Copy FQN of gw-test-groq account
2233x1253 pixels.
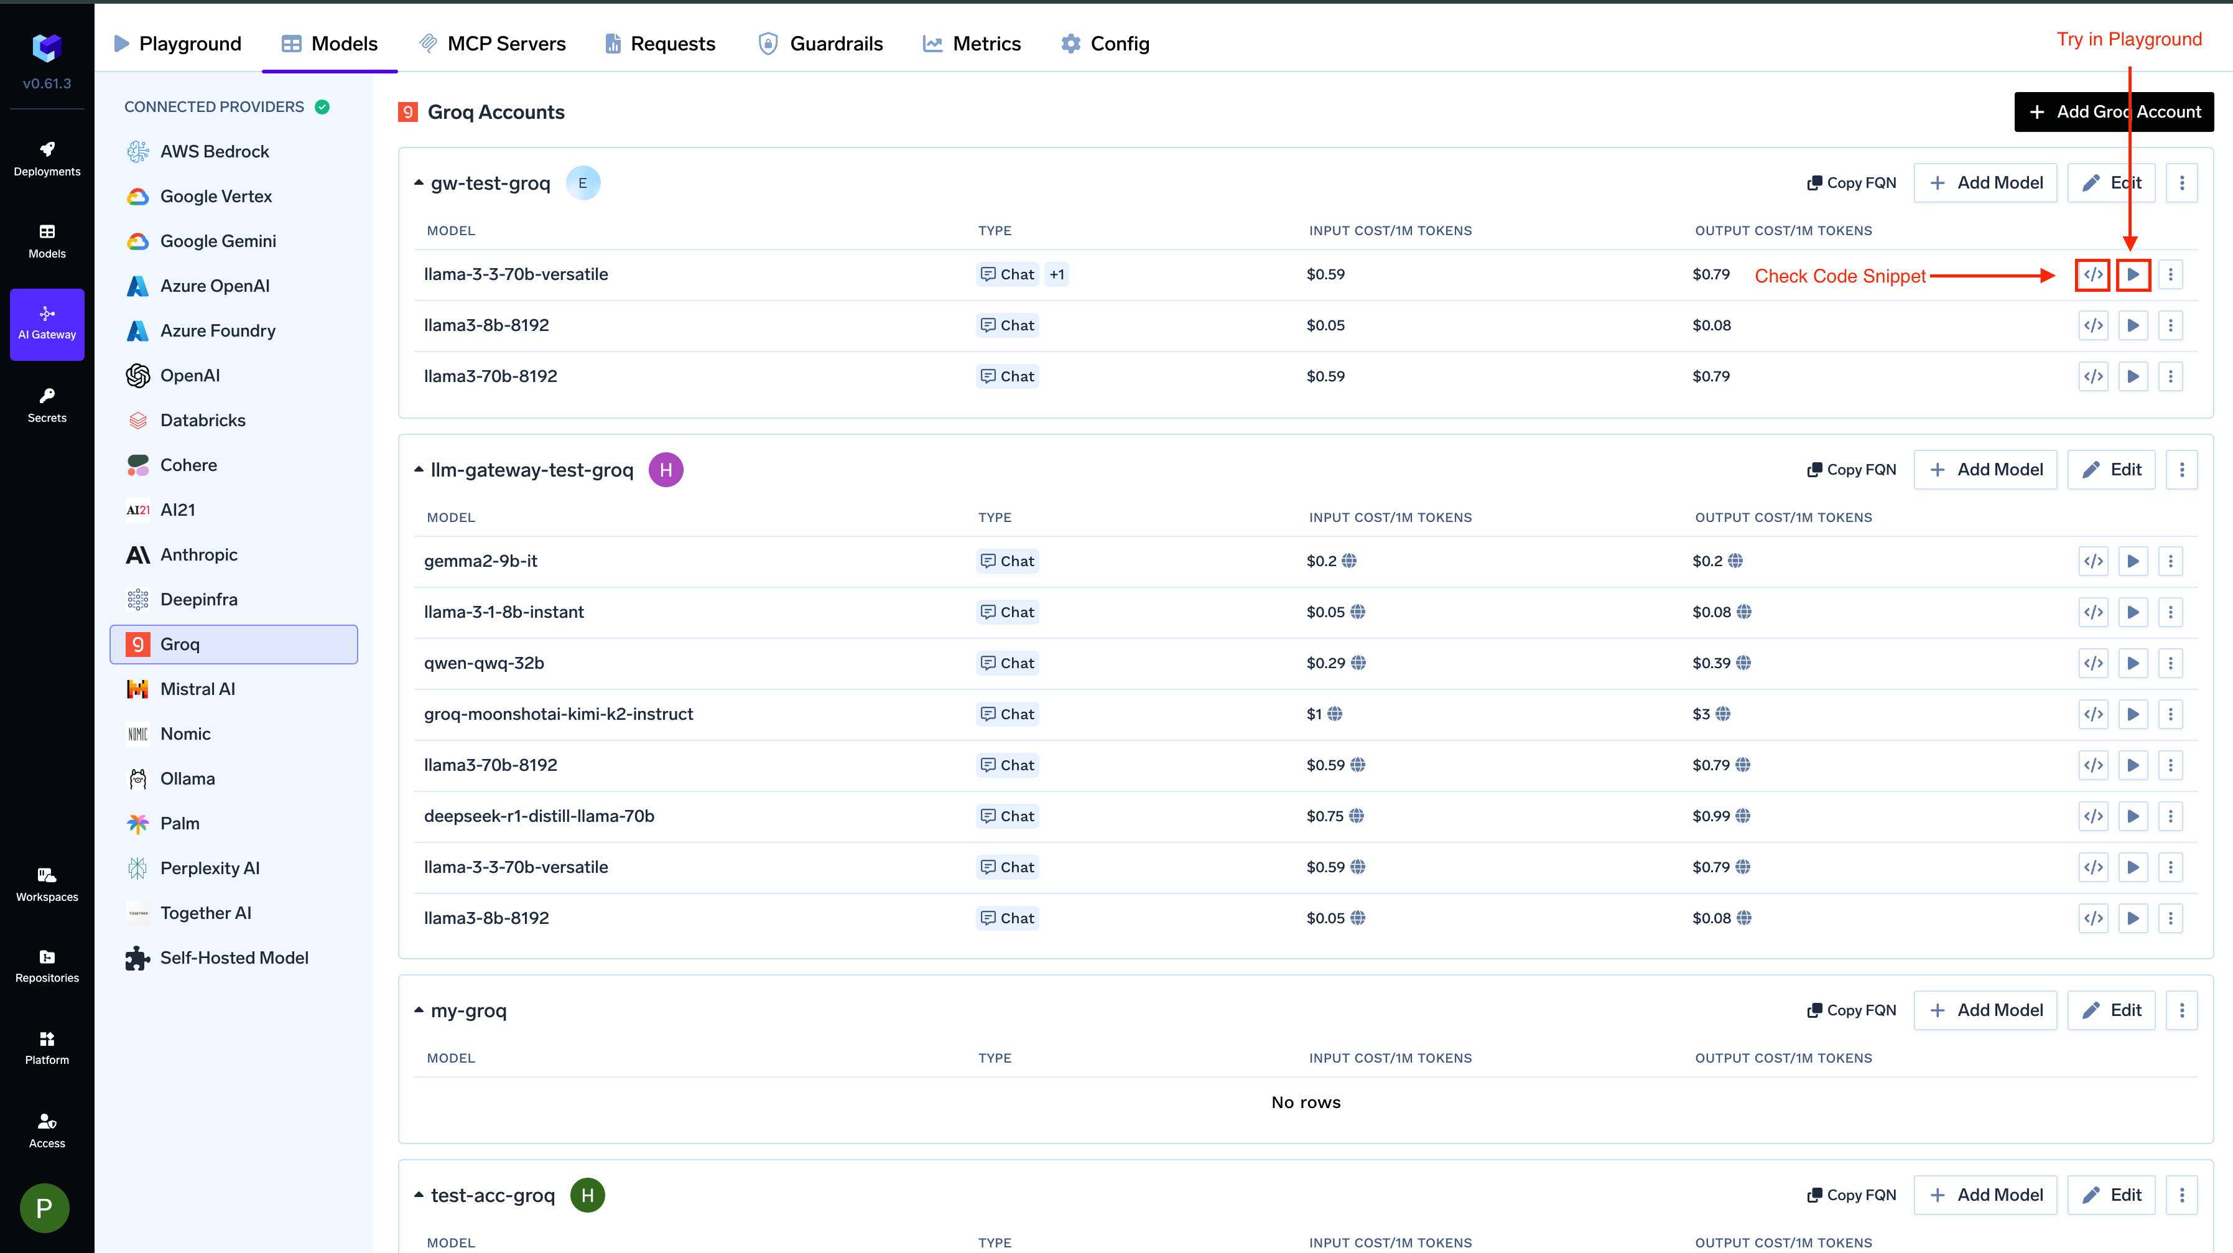tap(1852, 183)
